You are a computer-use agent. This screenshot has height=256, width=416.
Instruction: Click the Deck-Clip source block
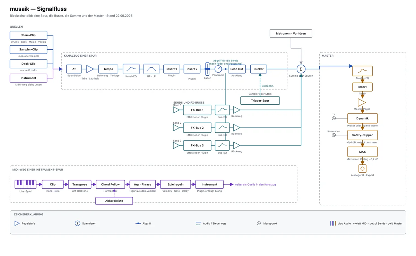point(28,64)
